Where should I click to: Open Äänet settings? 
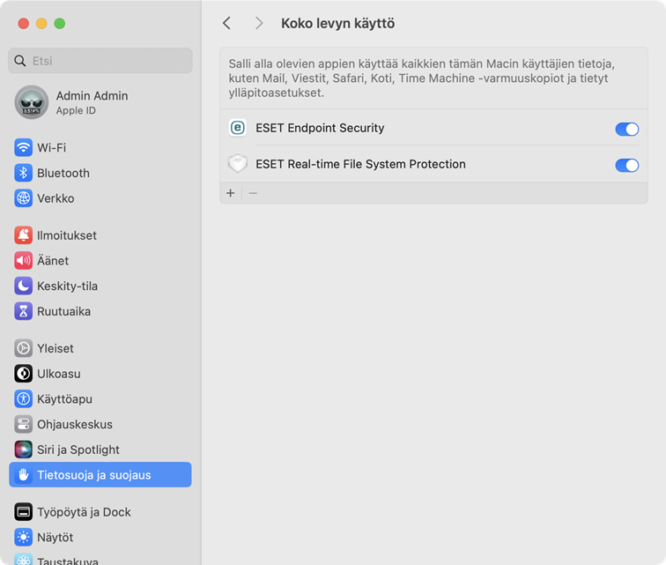tap(53, 261)
